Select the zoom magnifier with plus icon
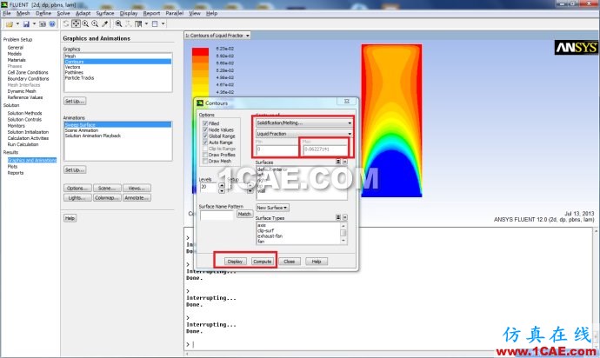The height and width of the screenshot is (358, 600). 95,23
